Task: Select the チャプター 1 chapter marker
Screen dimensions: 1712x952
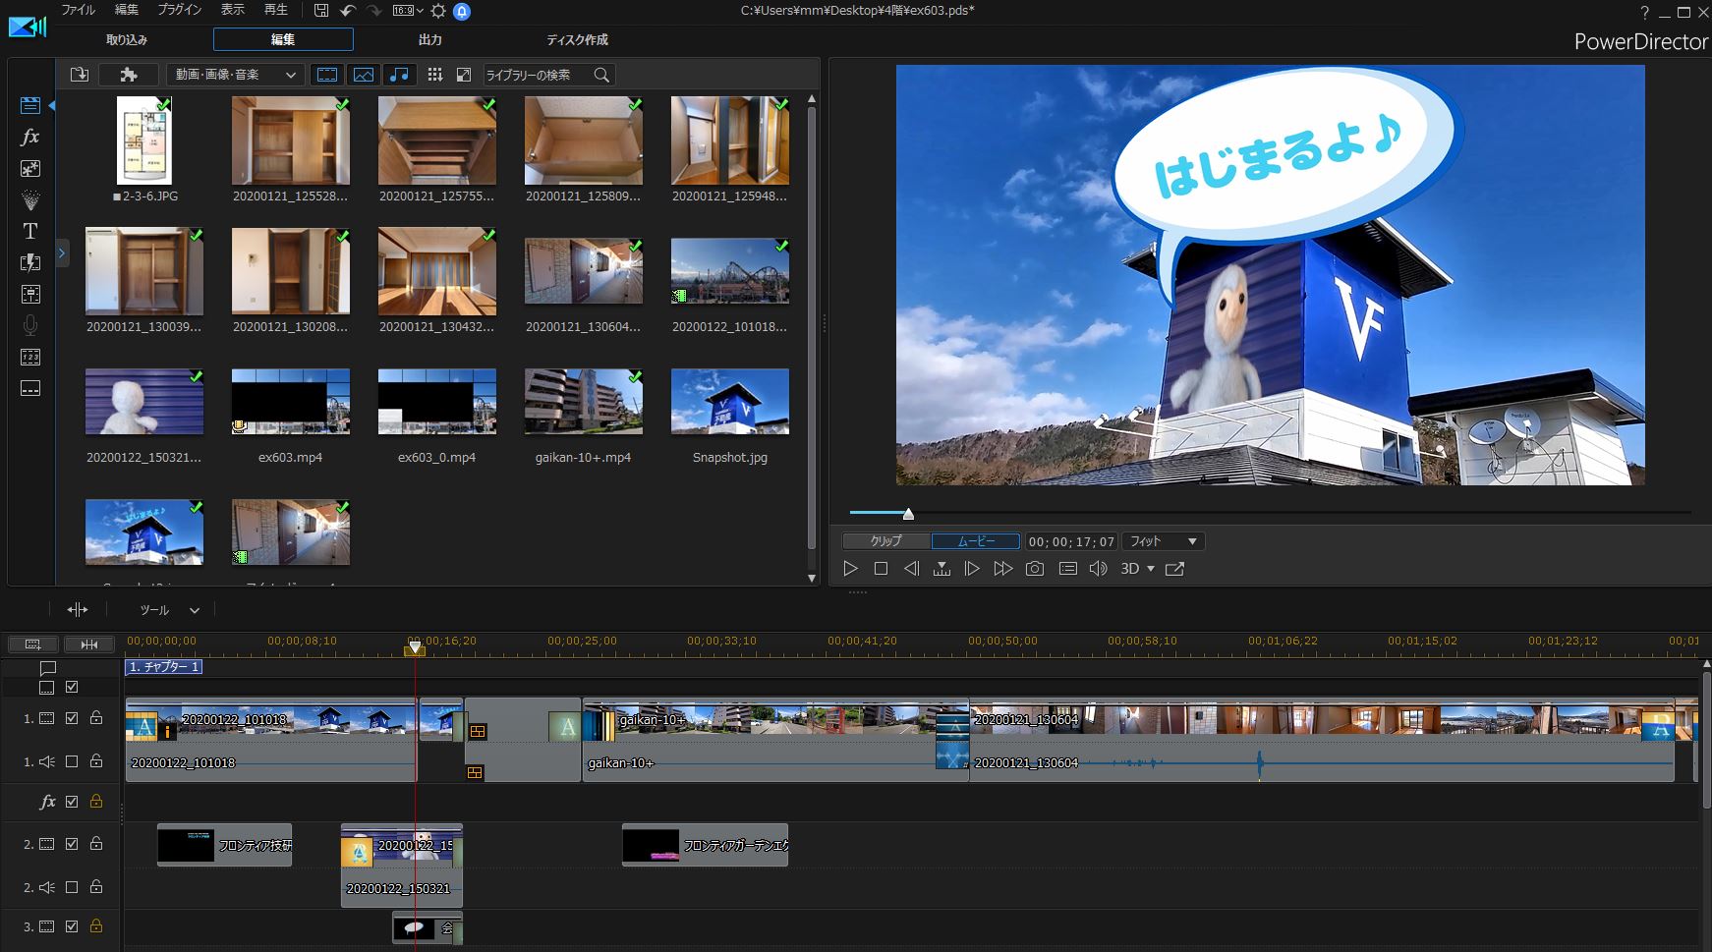Action: pyautogui.click(x=164, y=667)
